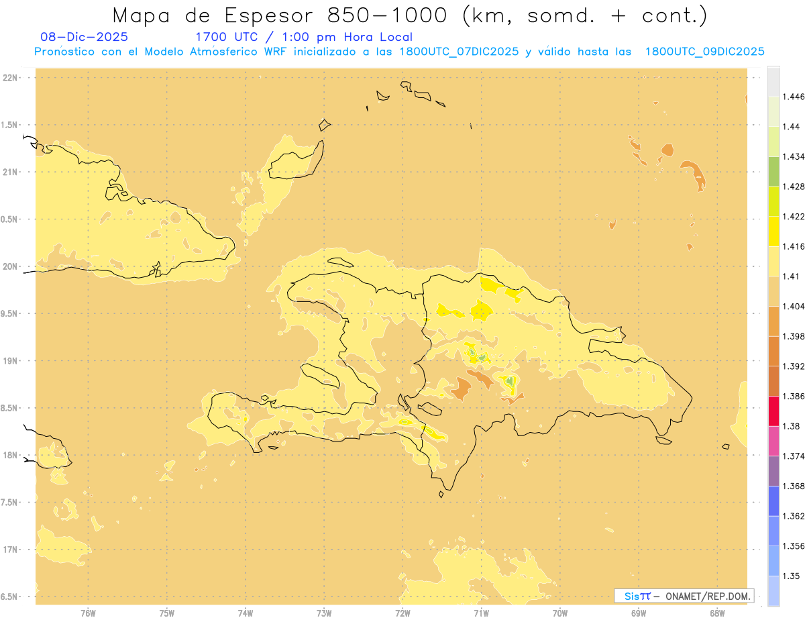Click the legend value 1.386
805x622 pixels.
[x=794, y=396]
